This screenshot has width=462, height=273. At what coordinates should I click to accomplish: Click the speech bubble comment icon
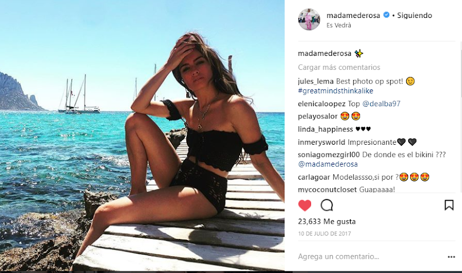pos(327,205)
